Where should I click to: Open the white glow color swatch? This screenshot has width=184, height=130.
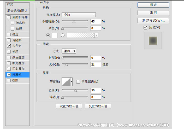(x=55, y=35)
